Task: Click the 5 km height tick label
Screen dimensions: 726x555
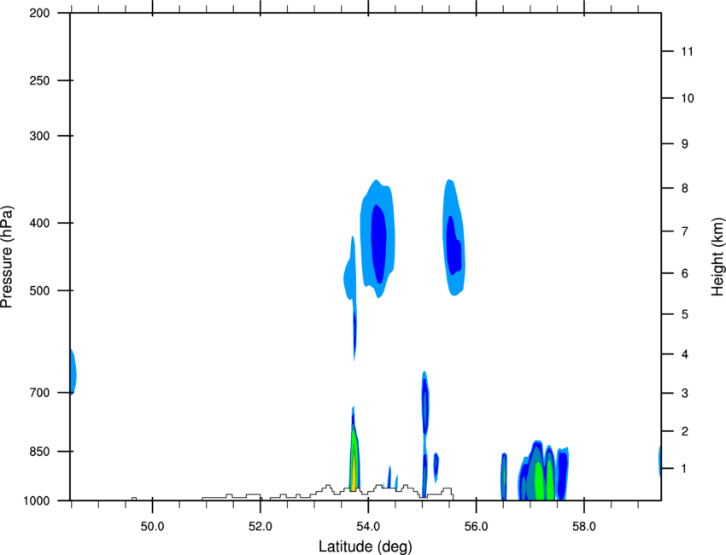Action: click(685, 314)
